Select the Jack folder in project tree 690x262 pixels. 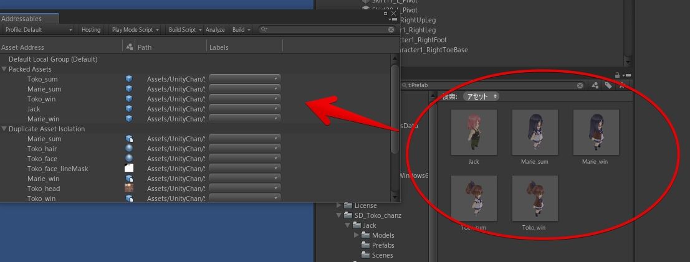tap(370, 225)
